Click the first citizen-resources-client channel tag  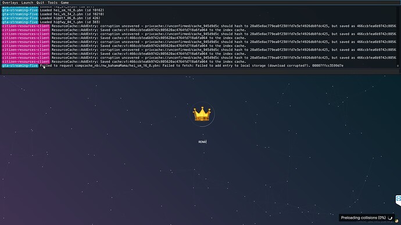pyautogui.click(x=26, y=26)
